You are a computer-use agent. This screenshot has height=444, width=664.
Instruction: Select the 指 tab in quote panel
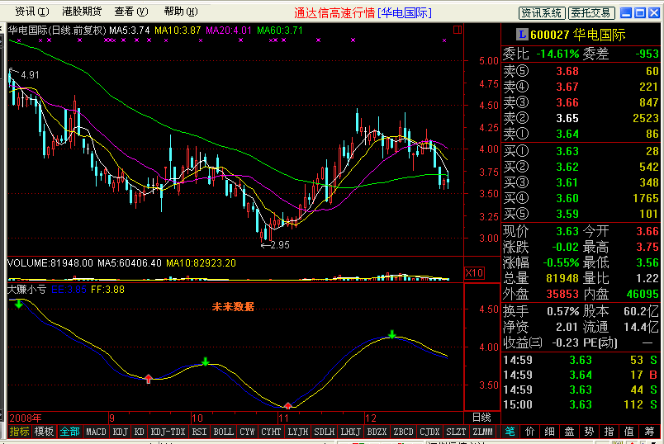coord(609,432)
